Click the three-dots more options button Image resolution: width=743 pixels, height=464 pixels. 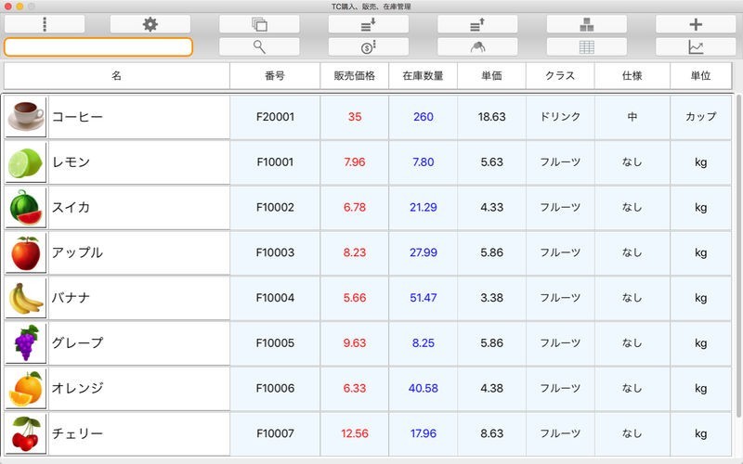coord(44,24)
